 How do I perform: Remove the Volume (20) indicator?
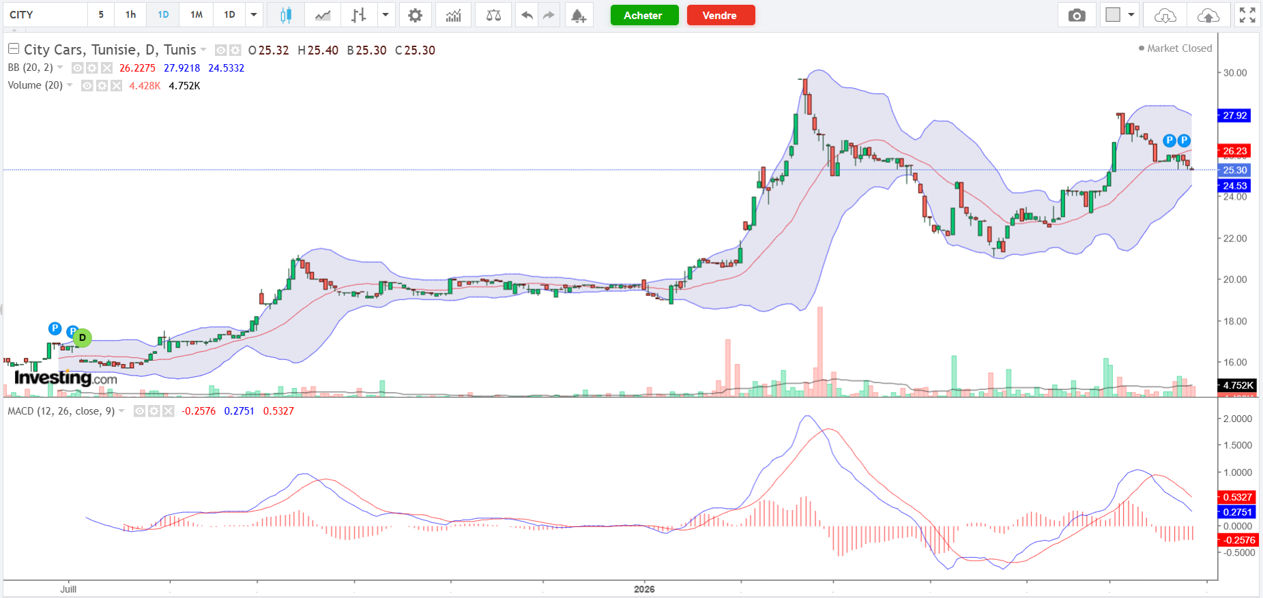pyautogui.click(x=116, y=86)
